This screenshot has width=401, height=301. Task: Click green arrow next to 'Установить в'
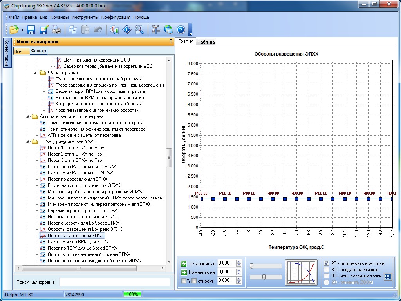(x=183, y=263)
